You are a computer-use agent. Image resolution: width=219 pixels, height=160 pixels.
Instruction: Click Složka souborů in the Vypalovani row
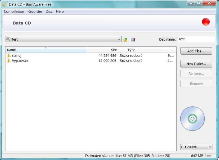click(131, 61)
